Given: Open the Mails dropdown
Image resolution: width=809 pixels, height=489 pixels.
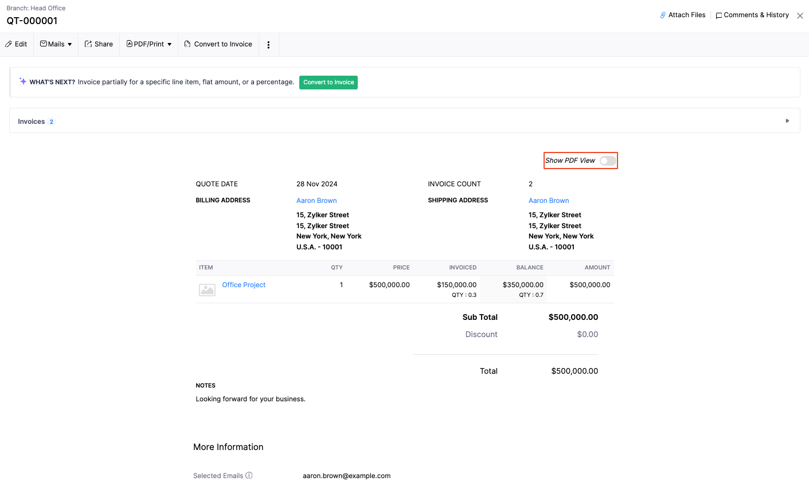Looking at the screenshot, I should coord(56,44).
